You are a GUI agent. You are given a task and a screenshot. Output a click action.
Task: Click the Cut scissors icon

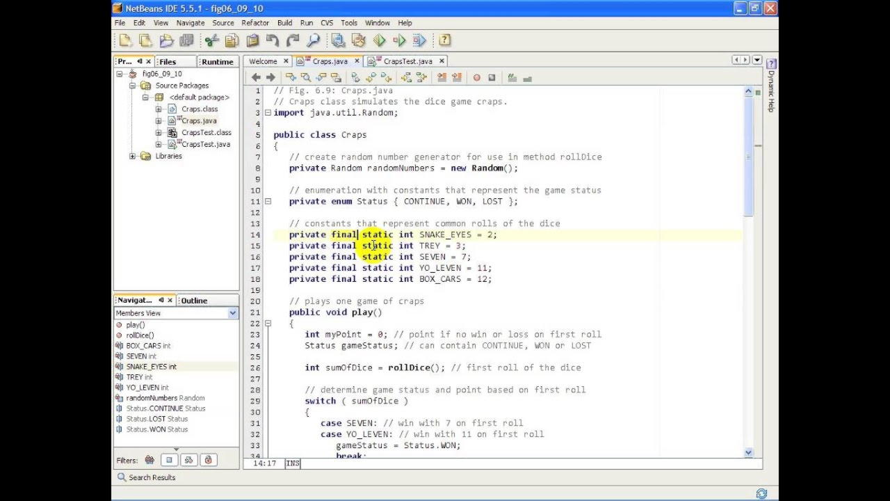[x=212, y=40]
